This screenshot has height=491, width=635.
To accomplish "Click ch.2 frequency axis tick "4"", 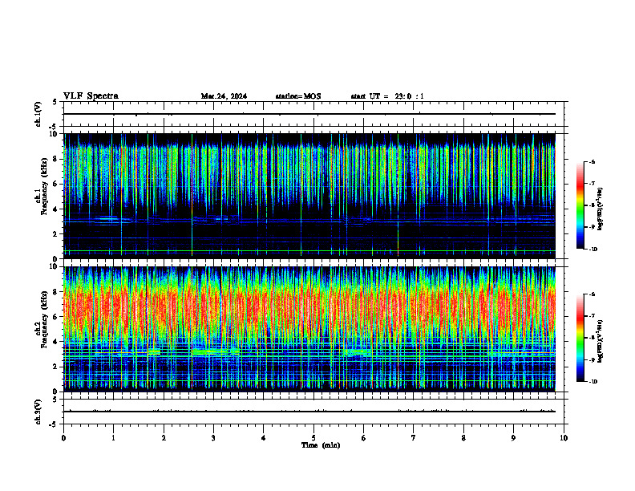I will [56, 342].
